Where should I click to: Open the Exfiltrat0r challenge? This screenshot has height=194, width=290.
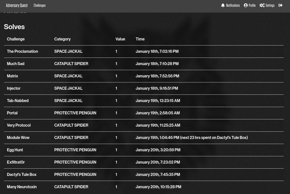point(16,162)
